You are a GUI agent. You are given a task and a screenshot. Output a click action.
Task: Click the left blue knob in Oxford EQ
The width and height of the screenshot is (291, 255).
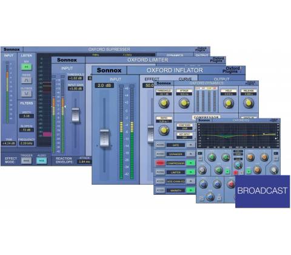pyautogui.click(x=203, y=184)
